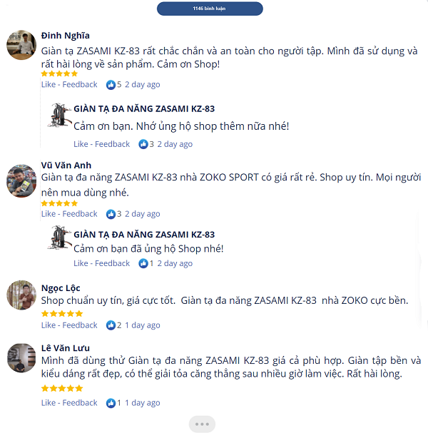Open Đinh Nghĩa's profile avatar
This screenshot has width=428, height=438.
[21, 45]
